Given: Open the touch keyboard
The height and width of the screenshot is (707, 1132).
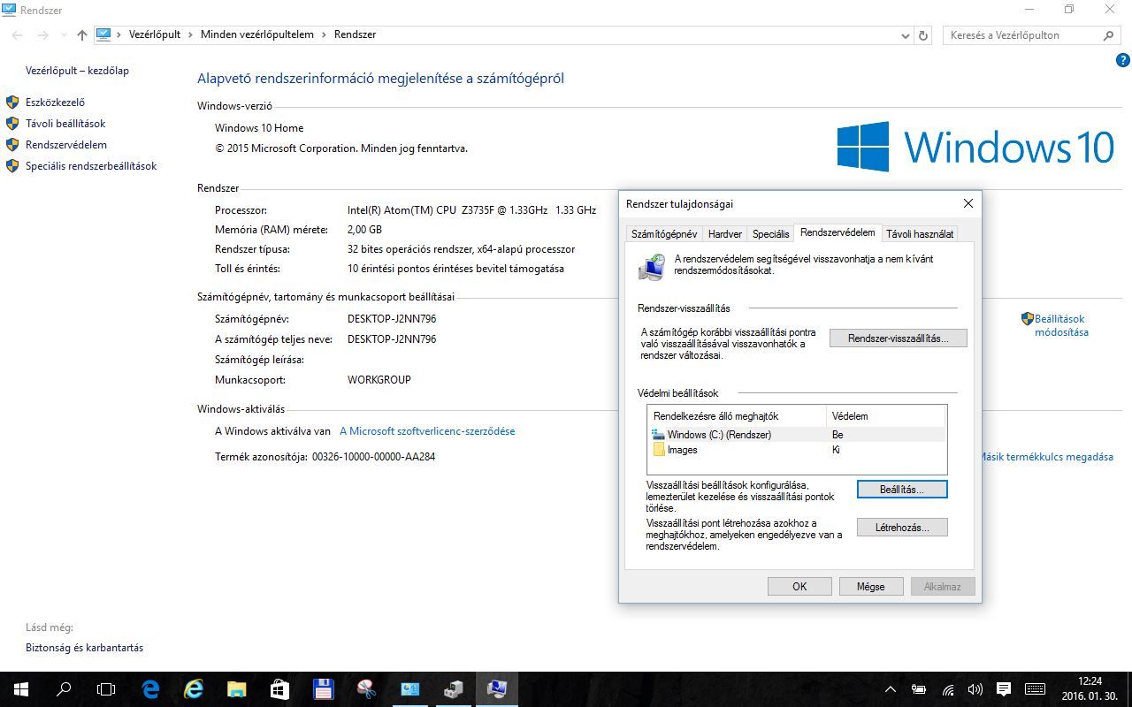Looking at the screenshot, I should click(x=1035, y=689).
